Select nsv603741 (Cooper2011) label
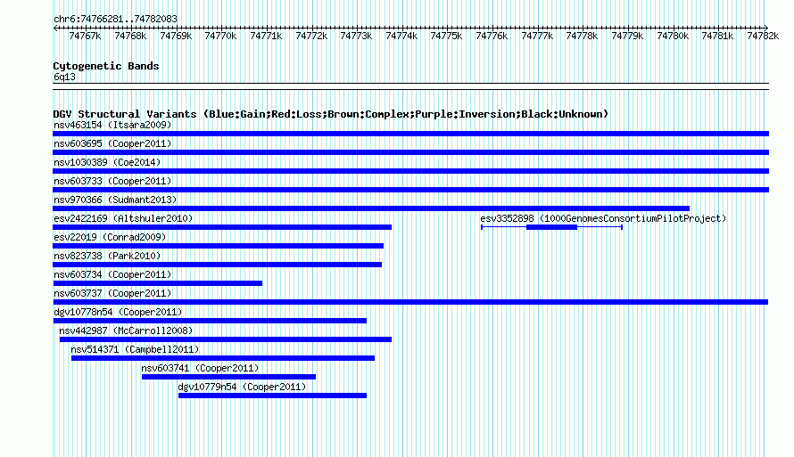The image size is (794, 457). coord(200,368)
